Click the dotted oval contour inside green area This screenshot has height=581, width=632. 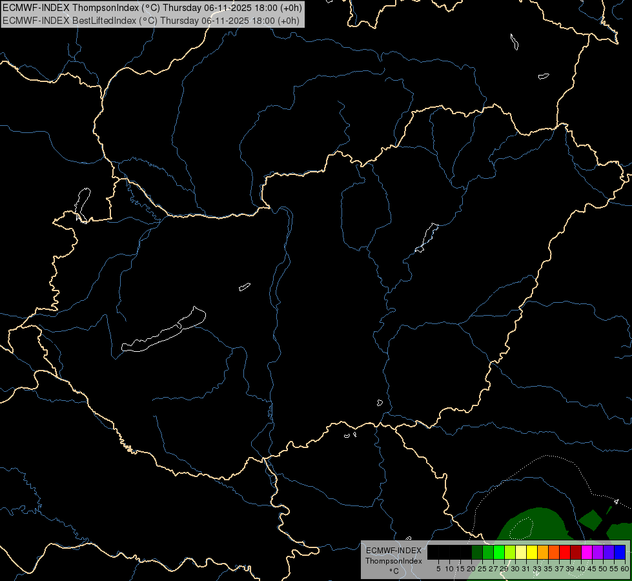click(522, 528)
